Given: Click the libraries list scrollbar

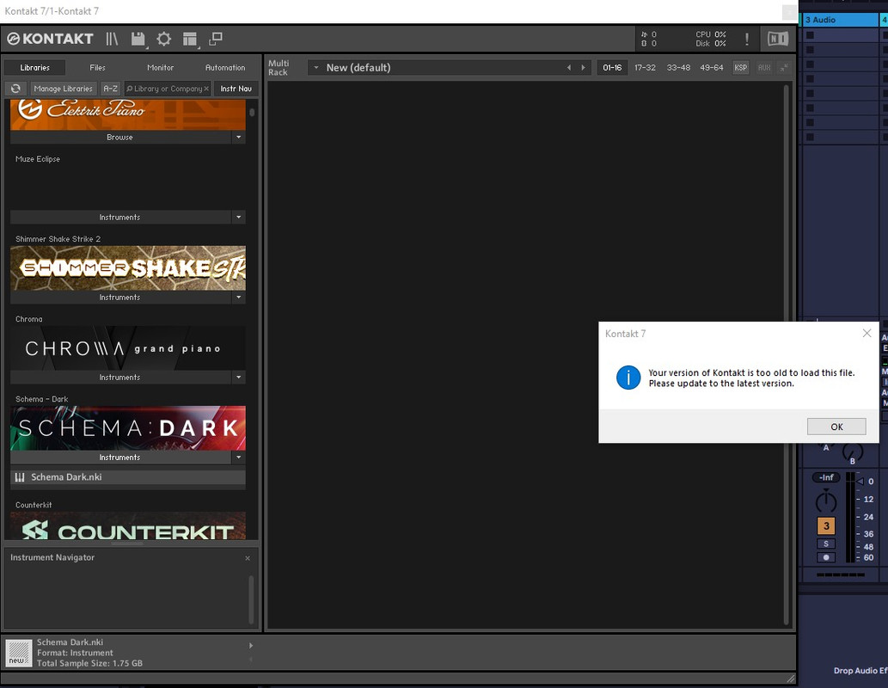Looking at the screenshot, I should [x=252, y=112].
